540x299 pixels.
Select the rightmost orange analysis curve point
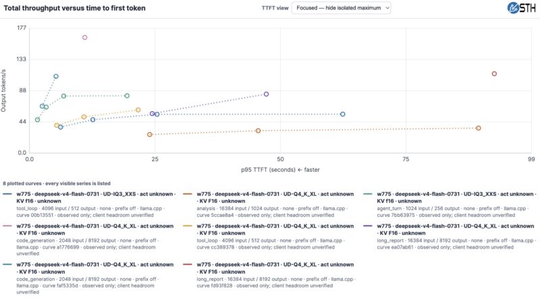(x=479, y=128)
